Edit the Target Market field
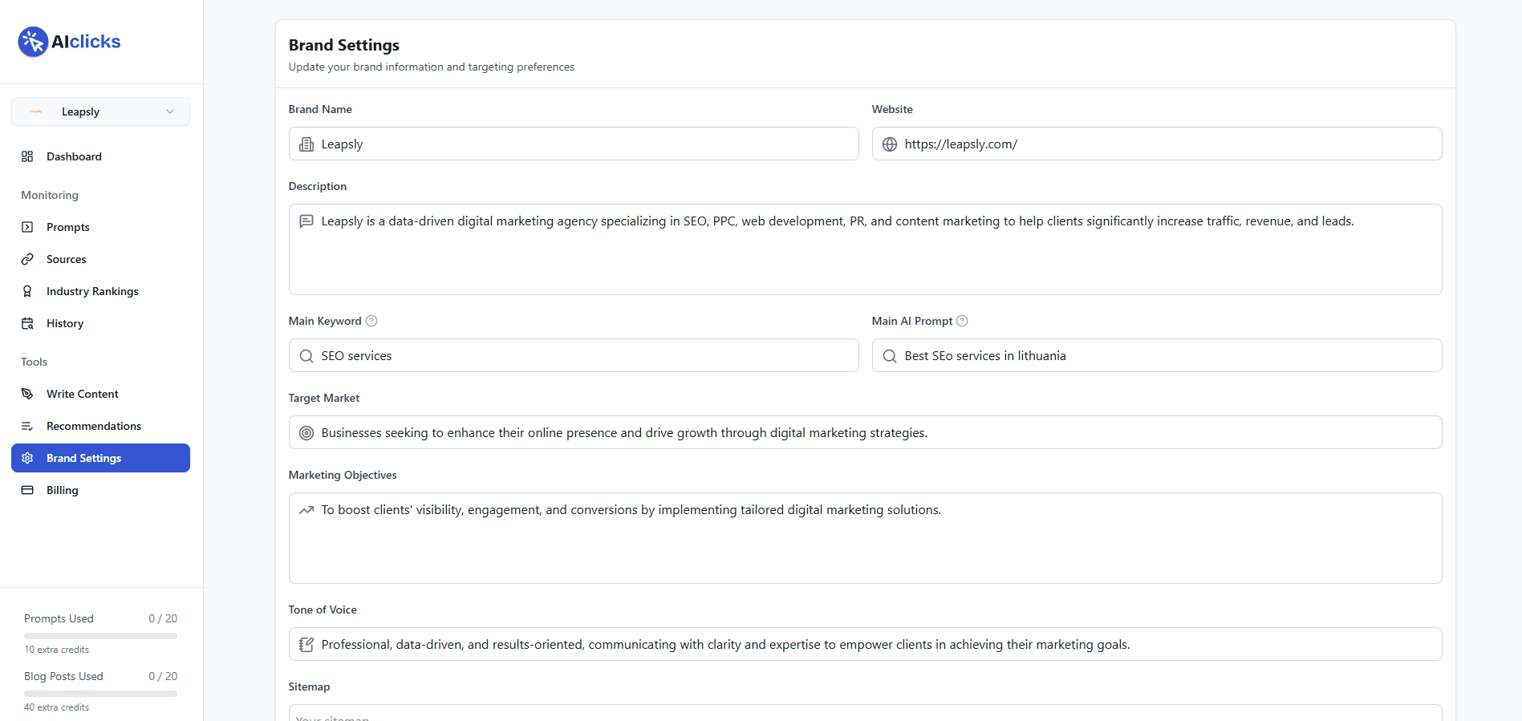Image resolution: width=1522 pixels, height=721 pixels. pos(866,432)
